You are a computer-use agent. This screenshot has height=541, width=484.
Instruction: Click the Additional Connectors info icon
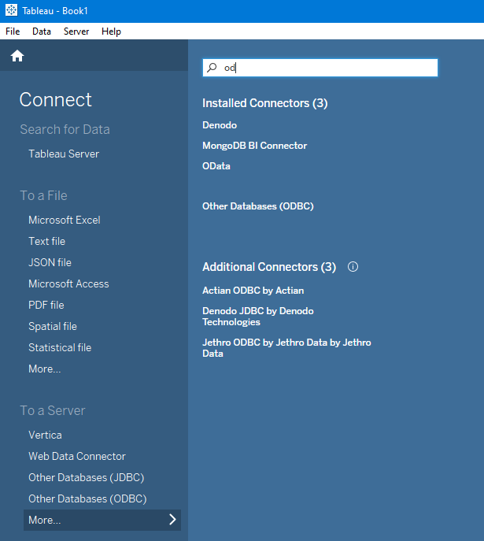[353, 267]
